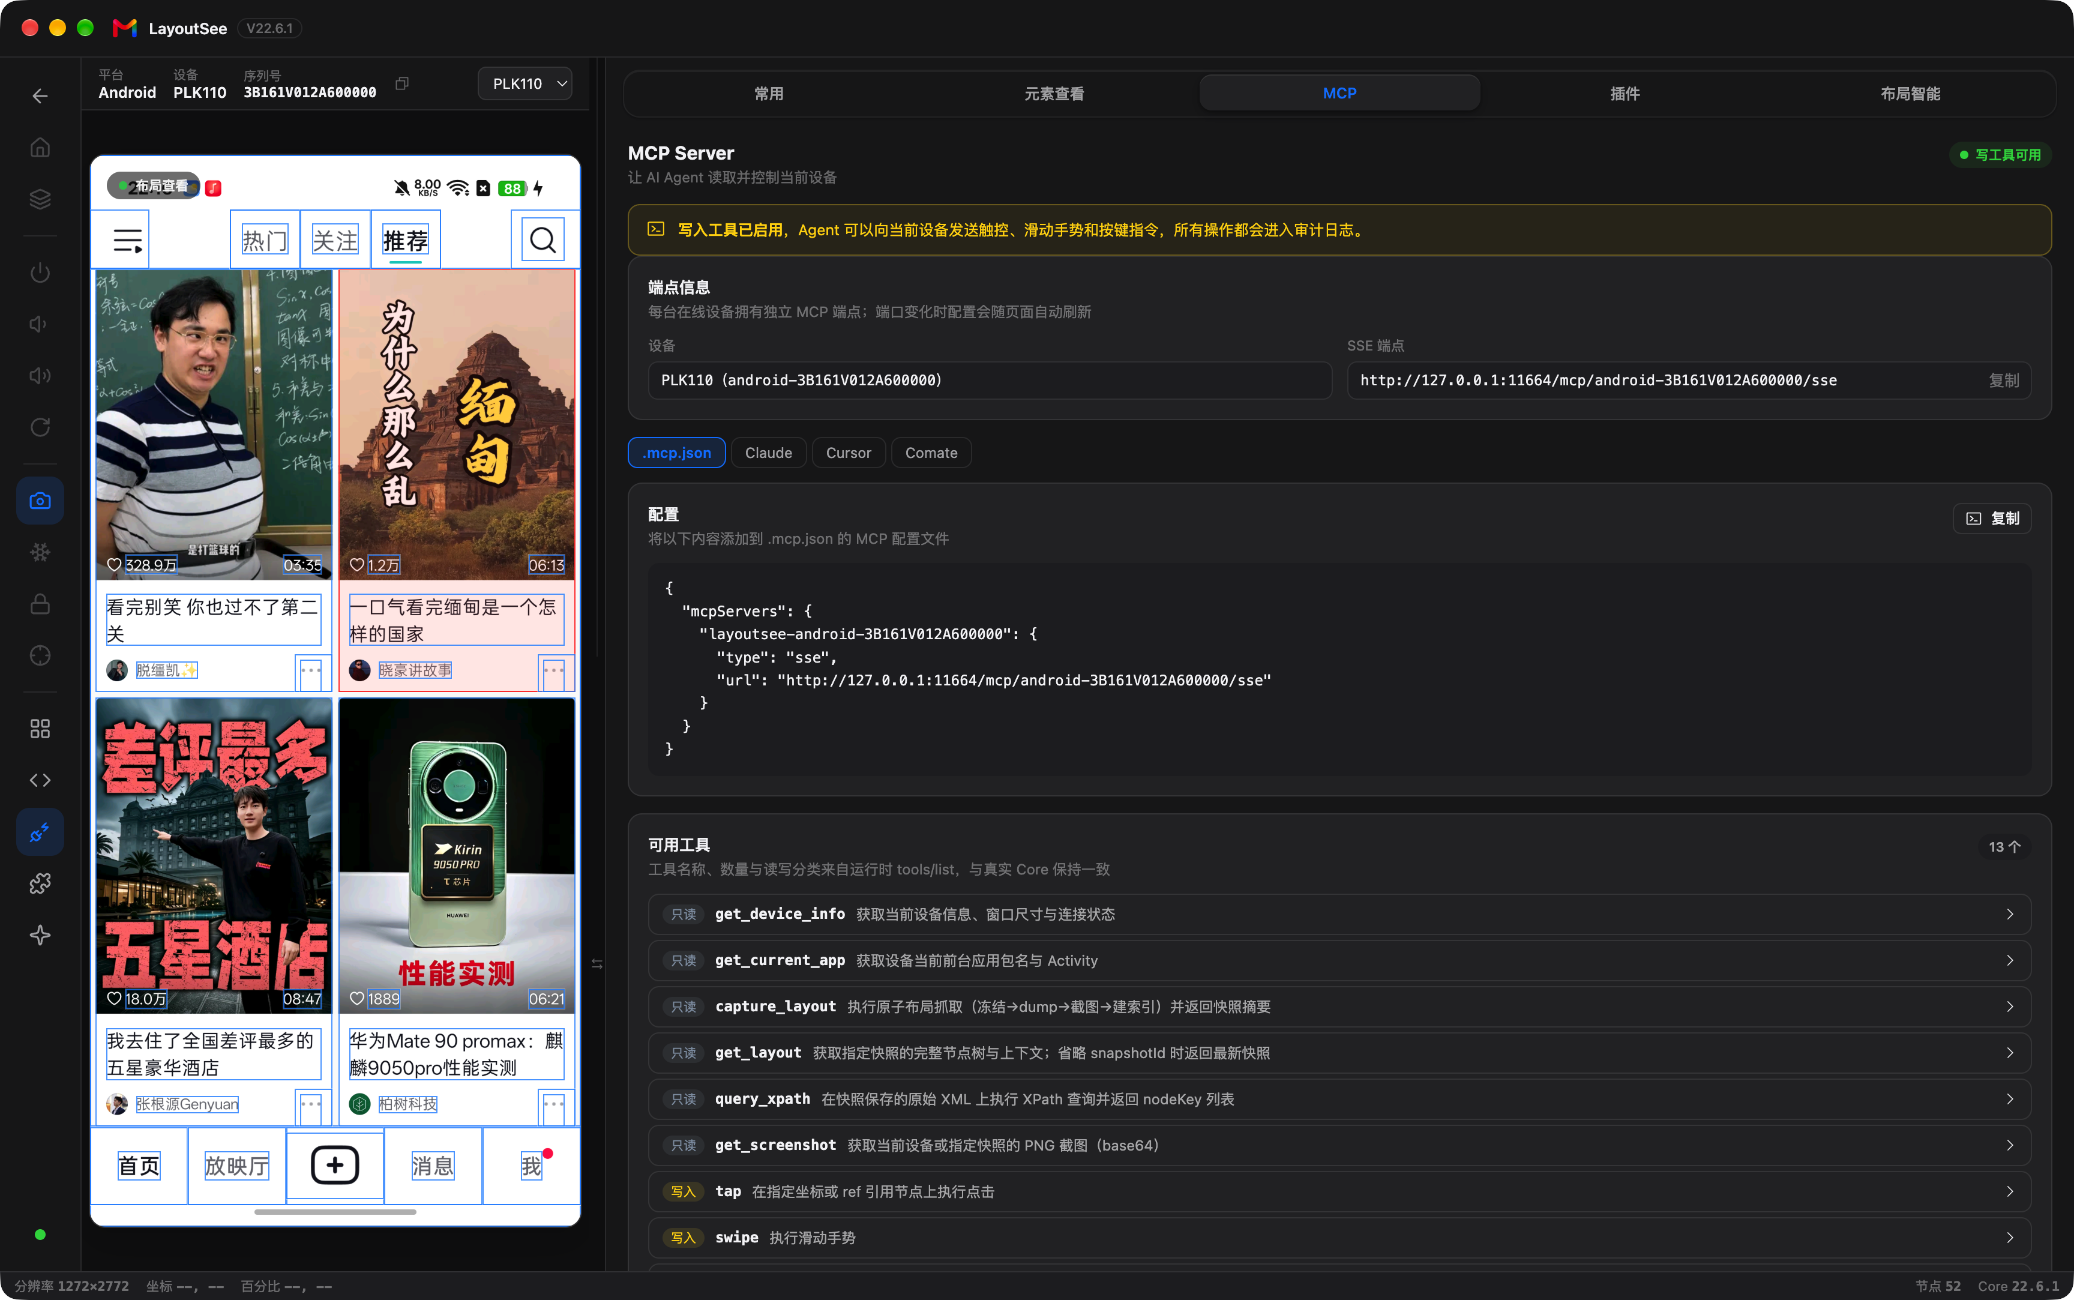Expand the swipe tool row
Screen dimensions: 2074x1300
tap(1339, 1238)
